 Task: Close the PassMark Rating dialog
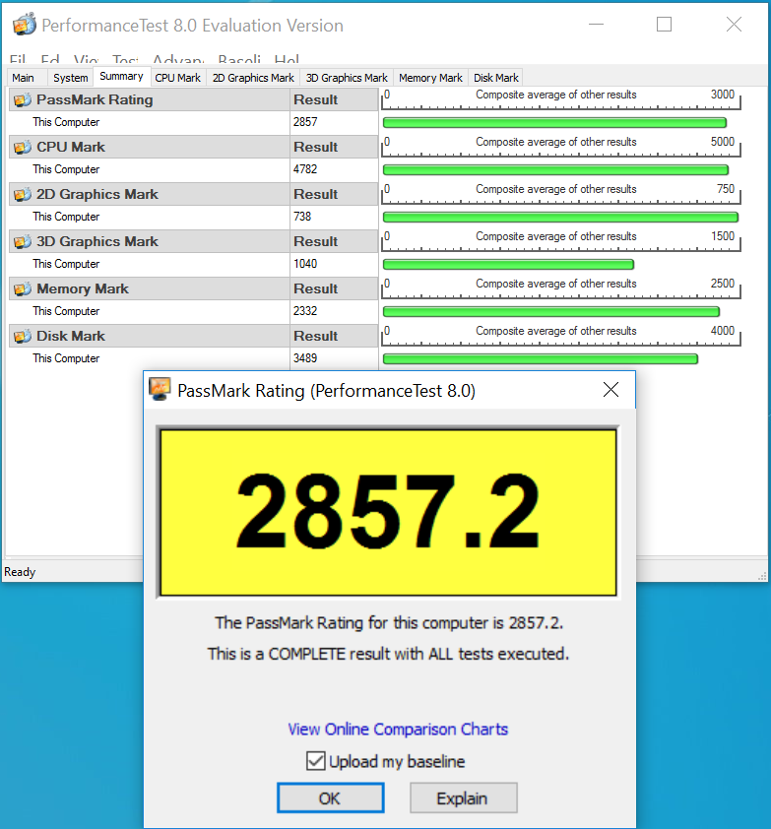tap(610, 390)
